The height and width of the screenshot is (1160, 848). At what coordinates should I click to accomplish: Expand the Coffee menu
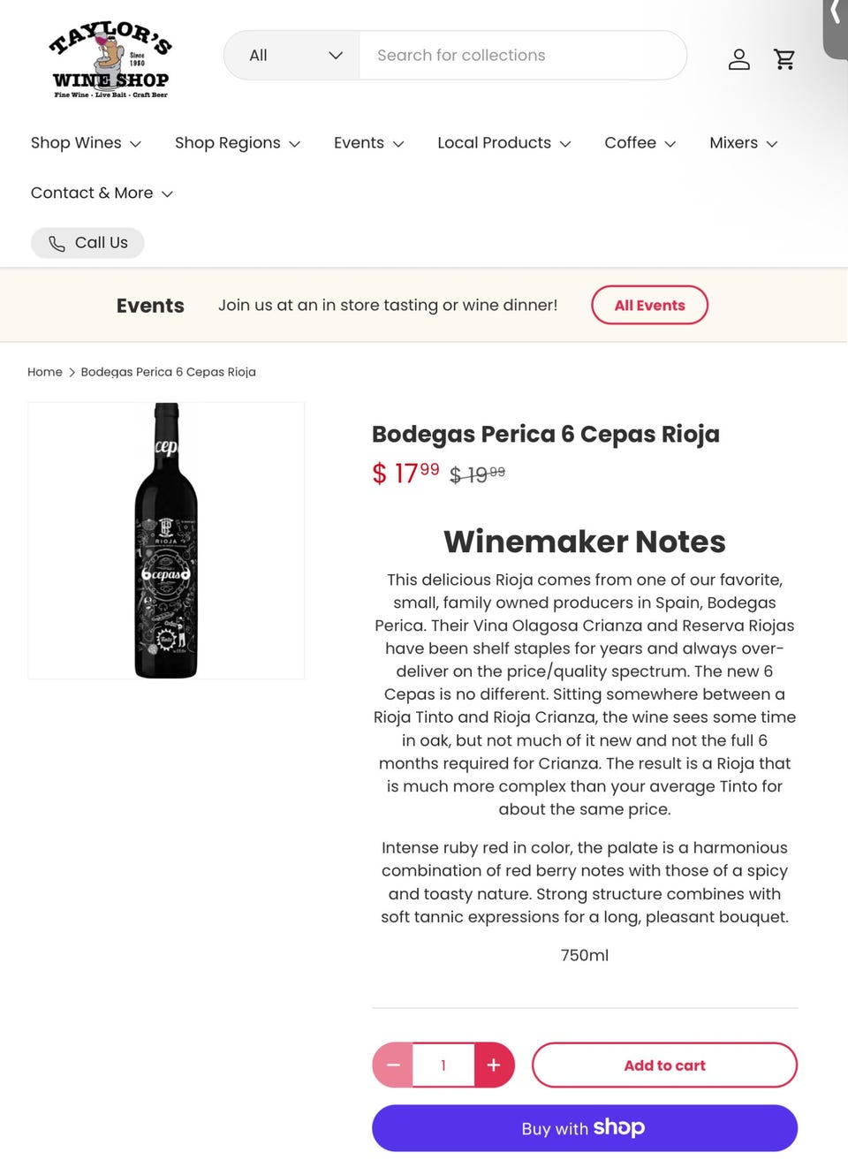coord(640,143)
